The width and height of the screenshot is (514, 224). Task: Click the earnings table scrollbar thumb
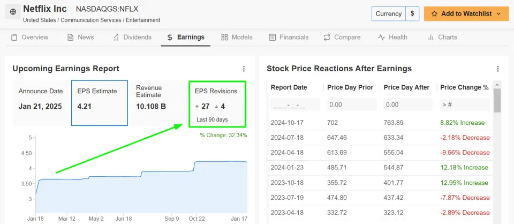tap(497, 100)
